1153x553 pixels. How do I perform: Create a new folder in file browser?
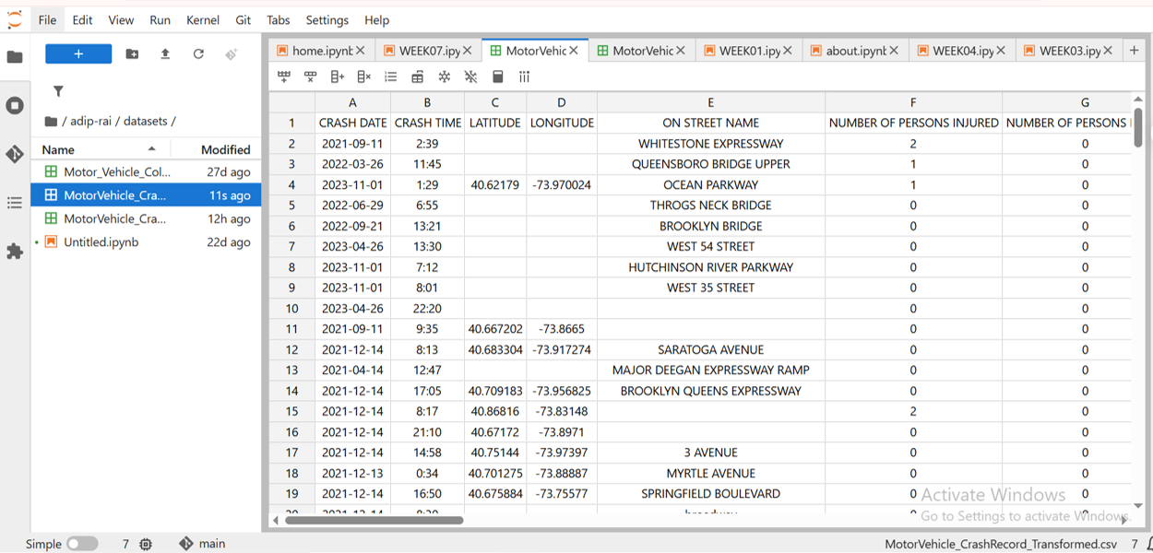132,54
